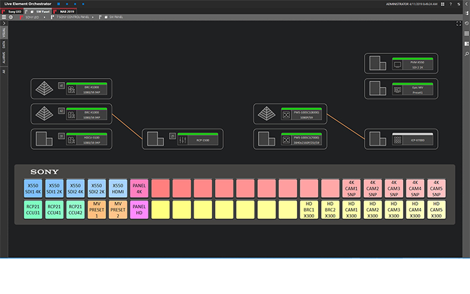Open the DATA side tab

(4, 44)
